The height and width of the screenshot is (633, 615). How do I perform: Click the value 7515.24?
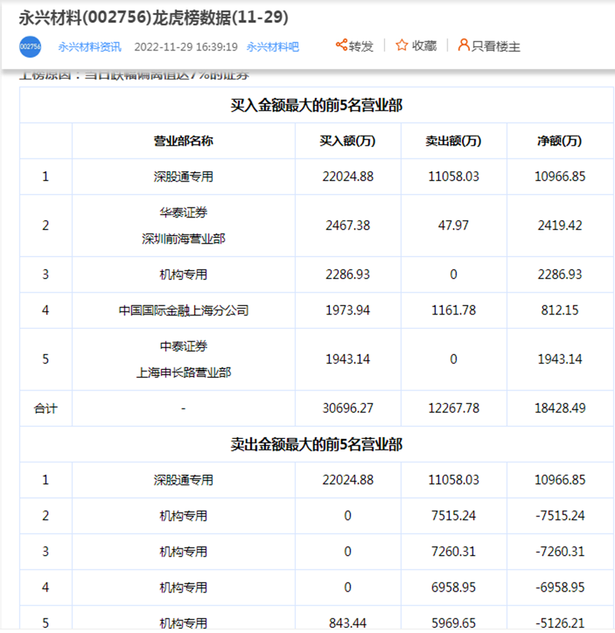454,516
